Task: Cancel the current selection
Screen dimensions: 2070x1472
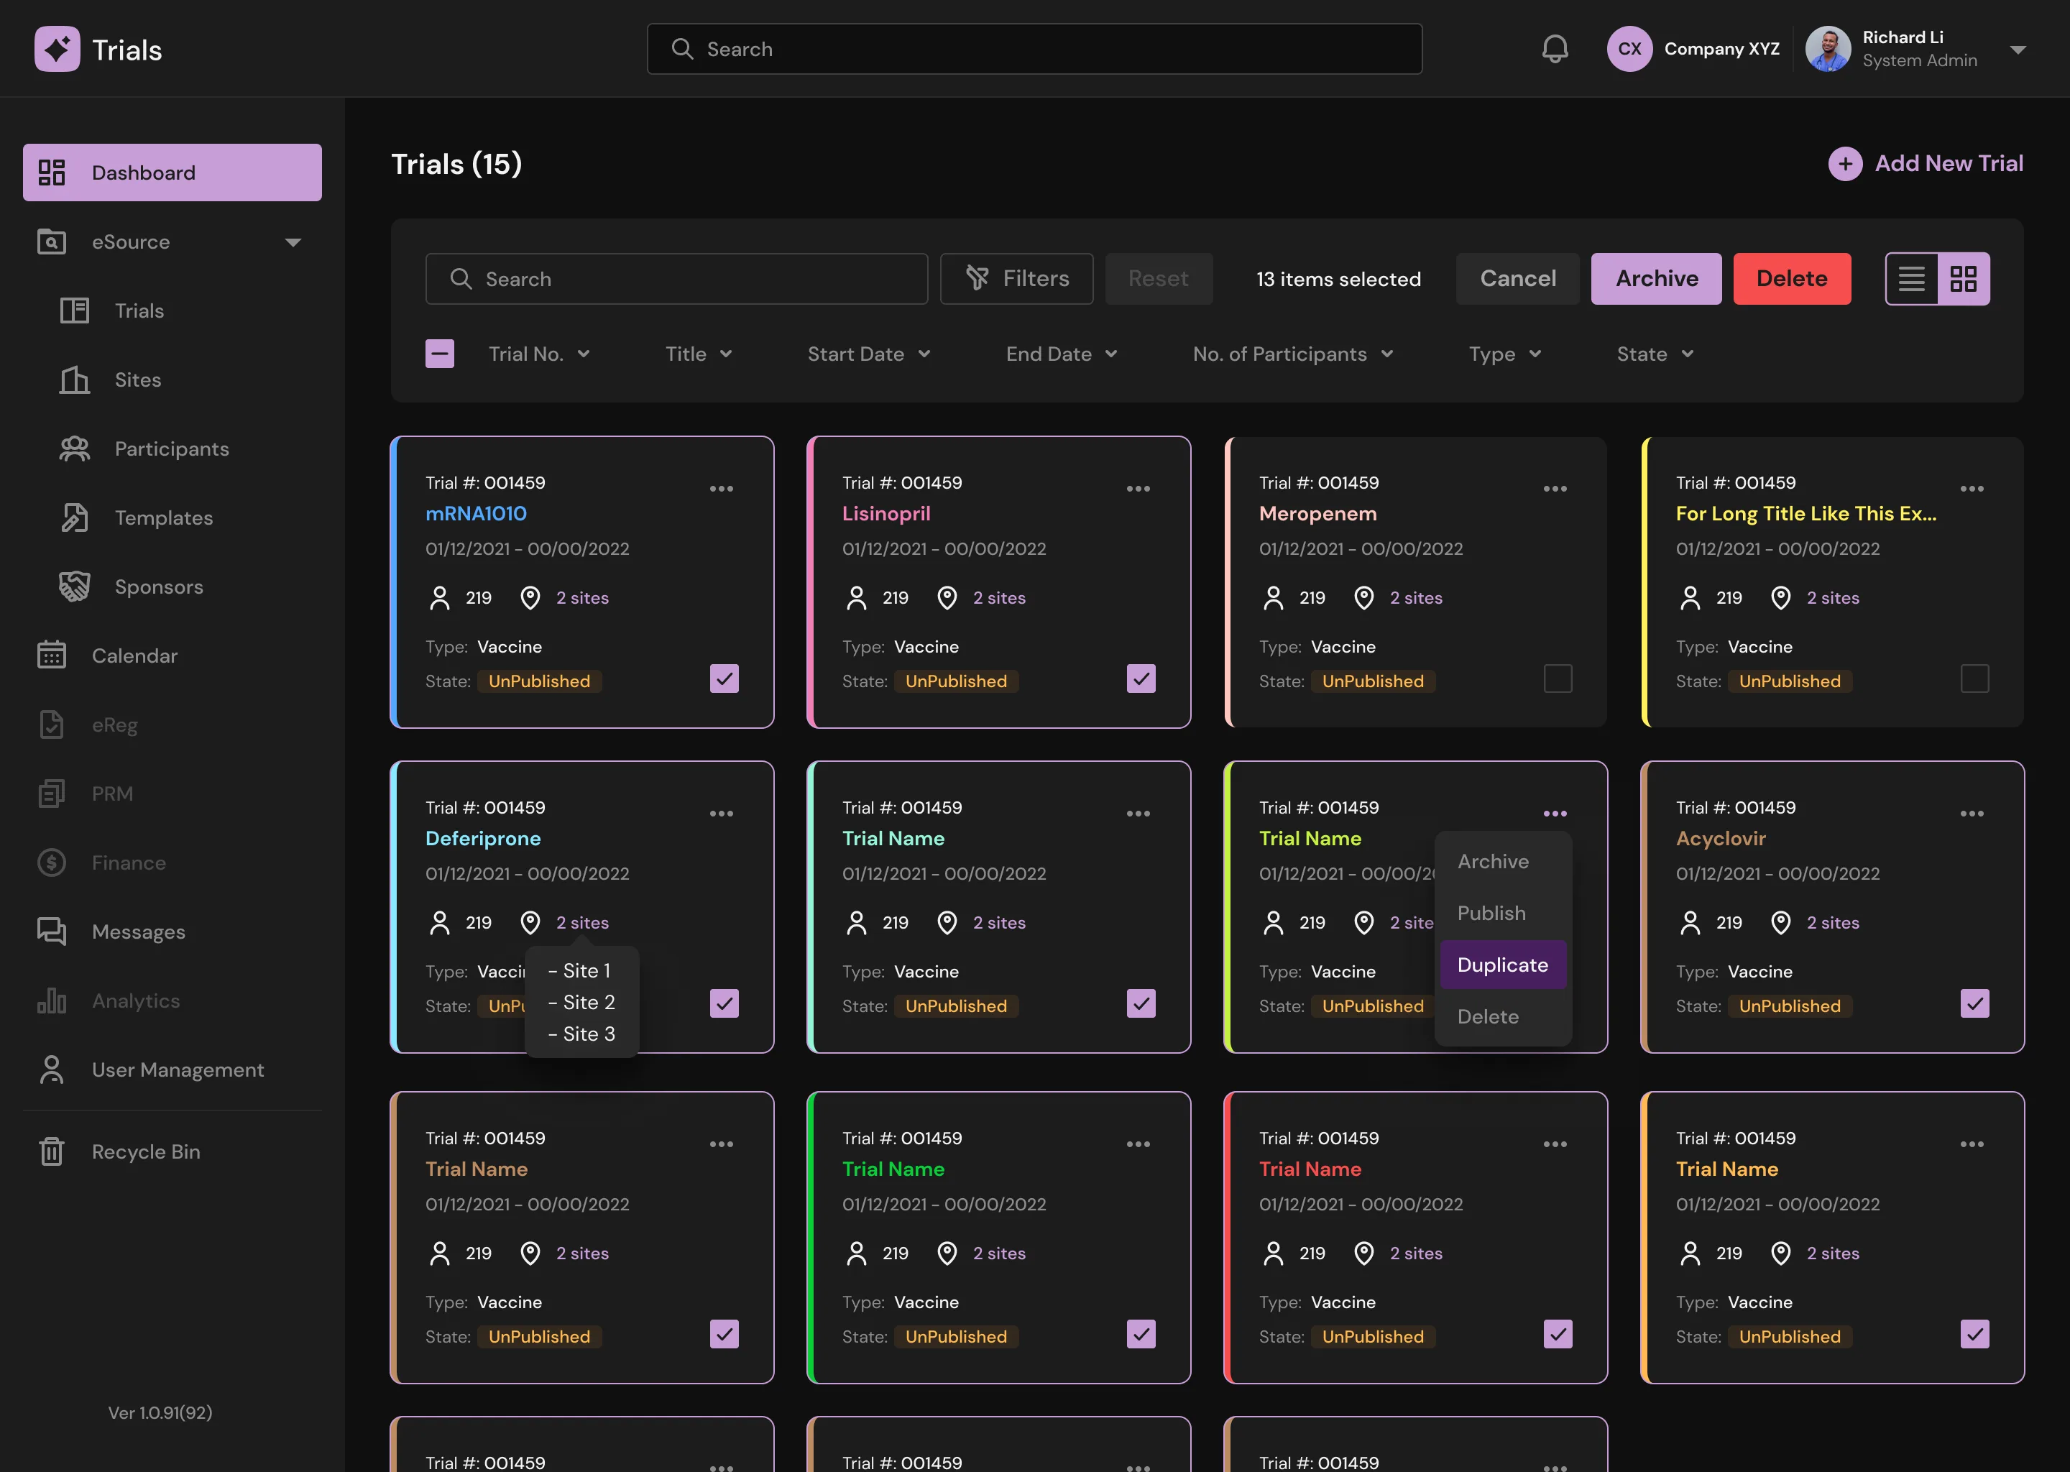Action: click(1517, 279)
